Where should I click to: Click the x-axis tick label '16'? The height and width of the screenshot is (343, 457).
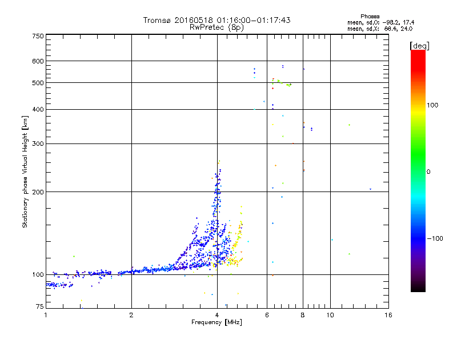388,315
